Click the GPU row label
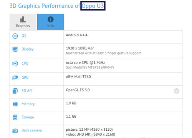192x138 pixels. click(25, 78)
